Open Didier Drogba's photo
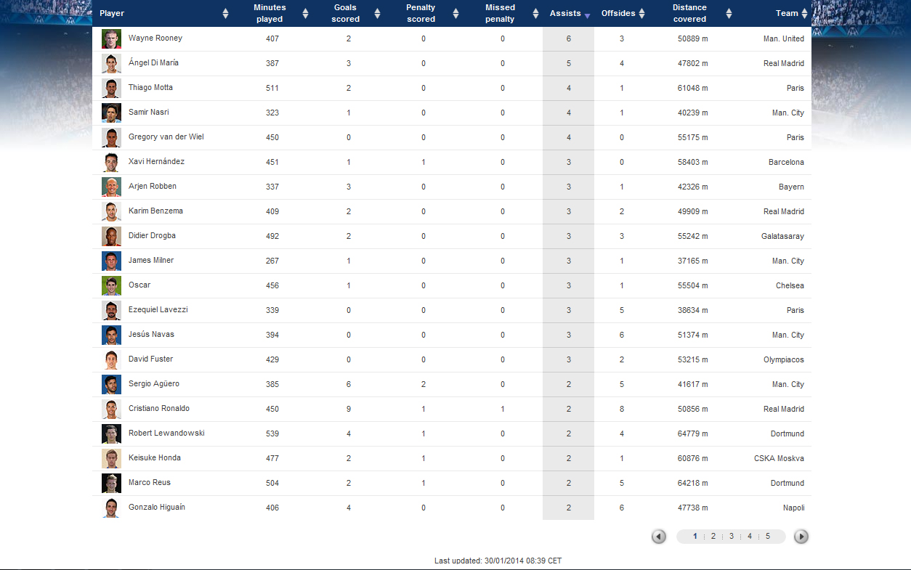 point(111,236)
